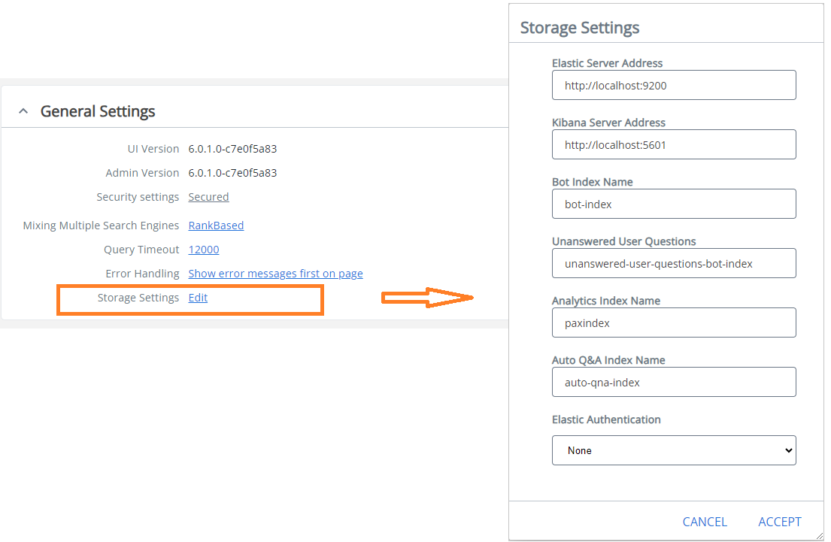Image resolution: width=831 pixels, height=542 pixels.
Task: Grab the dialog's bottom-right resize handle
Action: pyautogui.click(x=819, y=534)
